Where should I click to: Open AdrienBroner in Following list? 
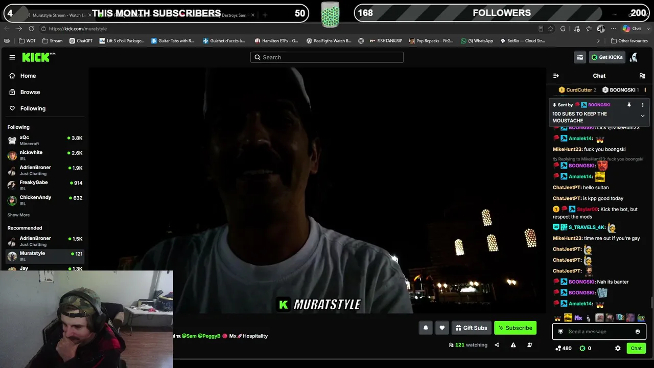click(x=45, y=170)
